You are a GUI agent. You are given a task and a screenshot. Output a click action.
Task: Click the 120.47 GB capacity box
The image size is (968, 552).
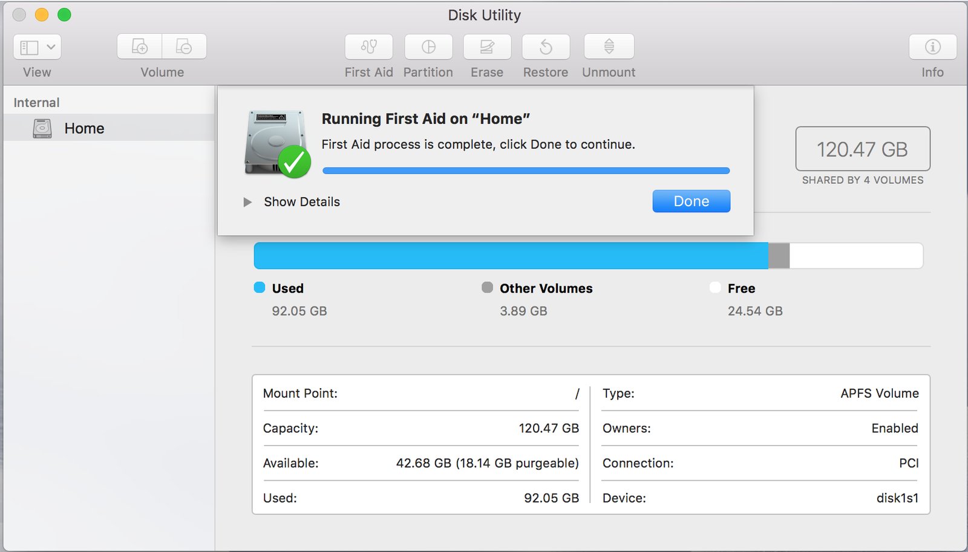click(x=862, y=149)
